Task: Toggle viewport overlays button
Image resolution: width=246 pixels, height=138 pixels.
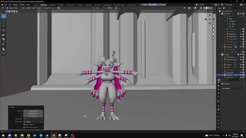Action: click(x=195, y=8)
